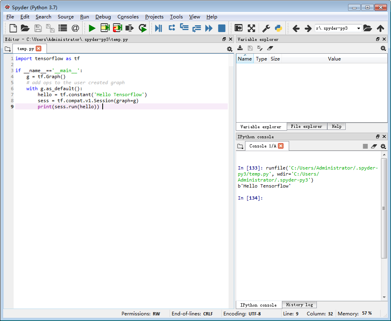Run current cell icon

click(105, 28)
